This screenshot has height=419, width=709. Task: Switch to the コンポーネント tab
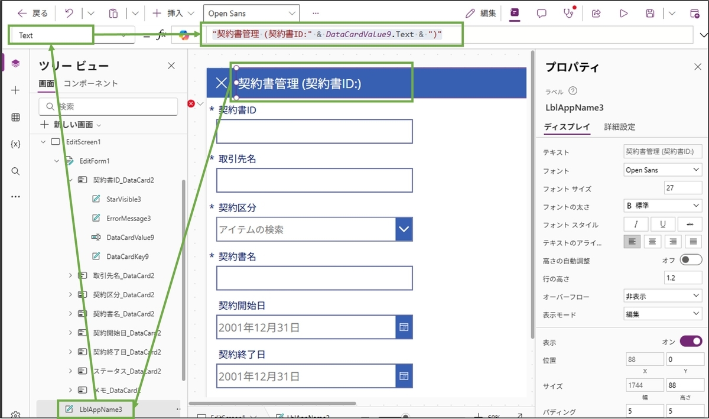(90, 84)
